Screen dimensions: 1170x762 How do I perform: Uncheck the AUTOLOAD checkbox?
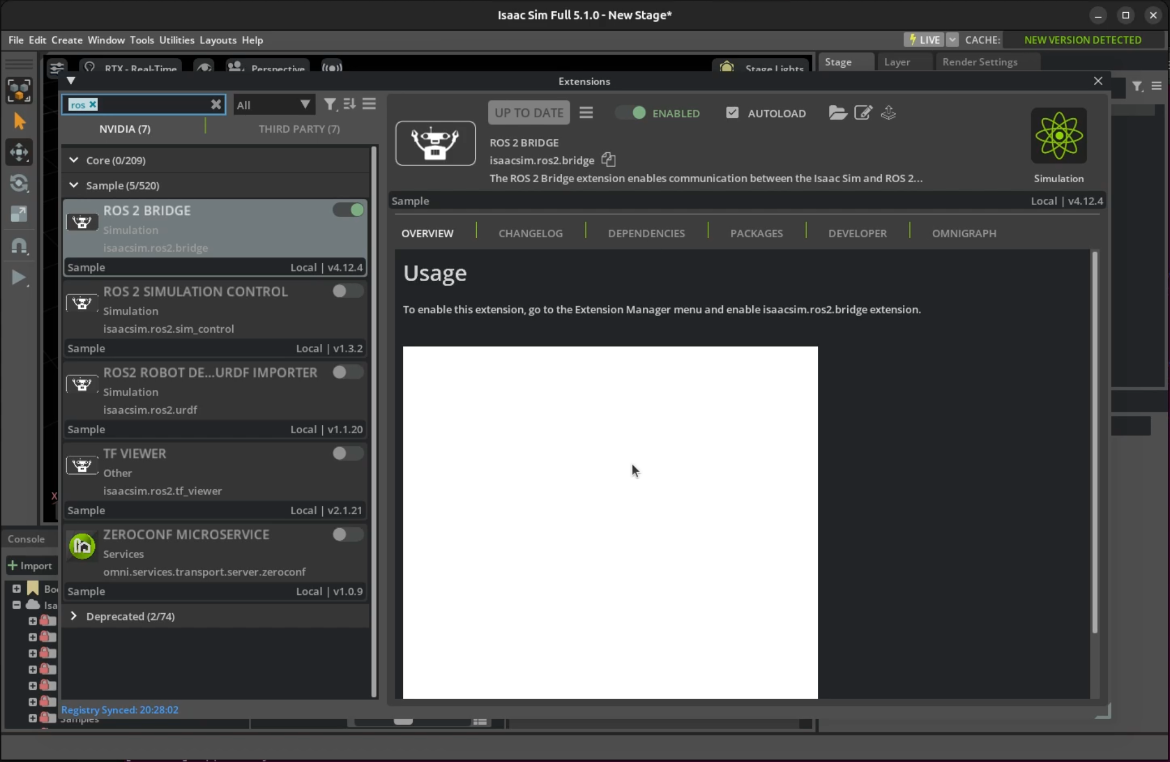tap(732, 112)
